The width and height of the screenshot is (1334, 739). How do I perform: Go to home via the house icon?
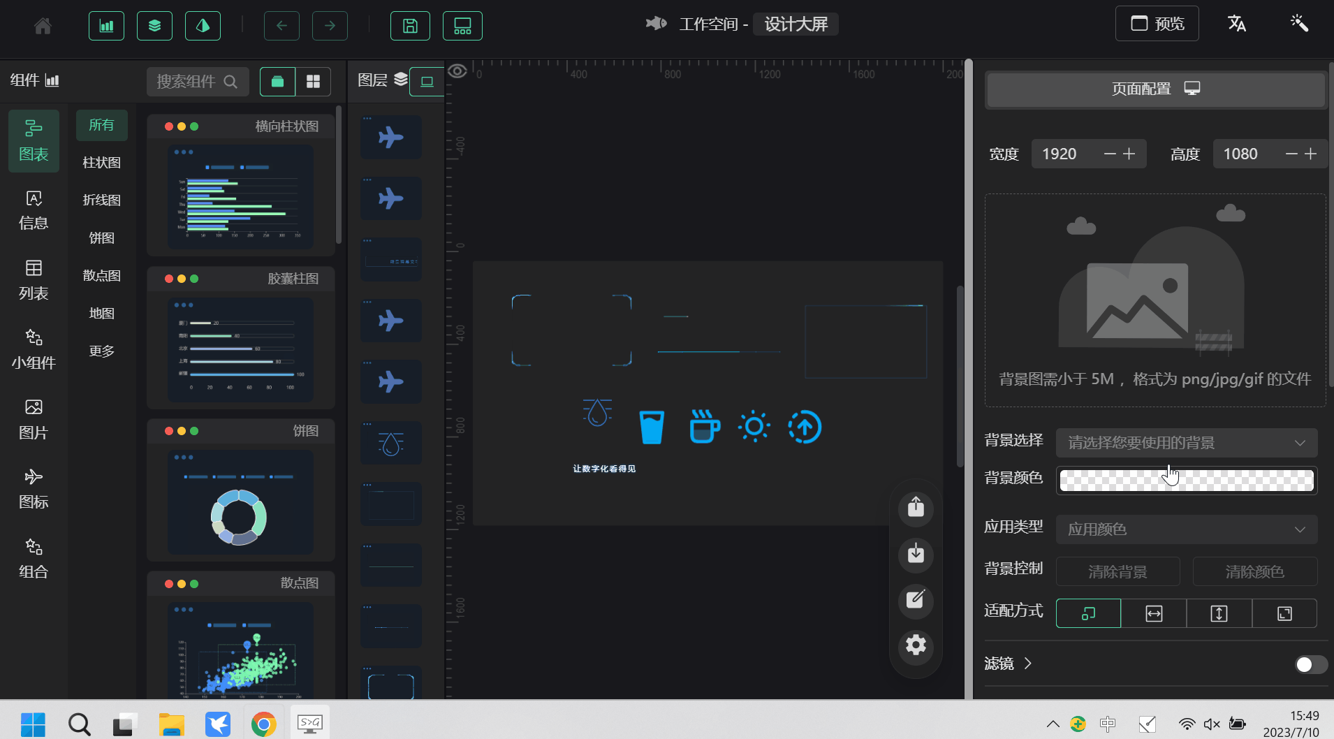(43, 26)
